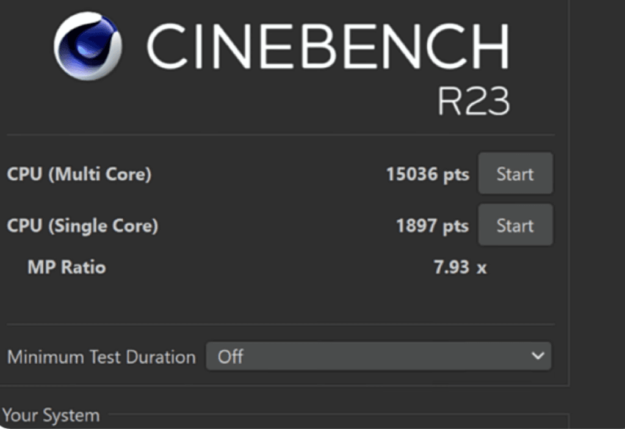
Task: Click the 1897 pts single core score
Action: [x=432, y=226]
